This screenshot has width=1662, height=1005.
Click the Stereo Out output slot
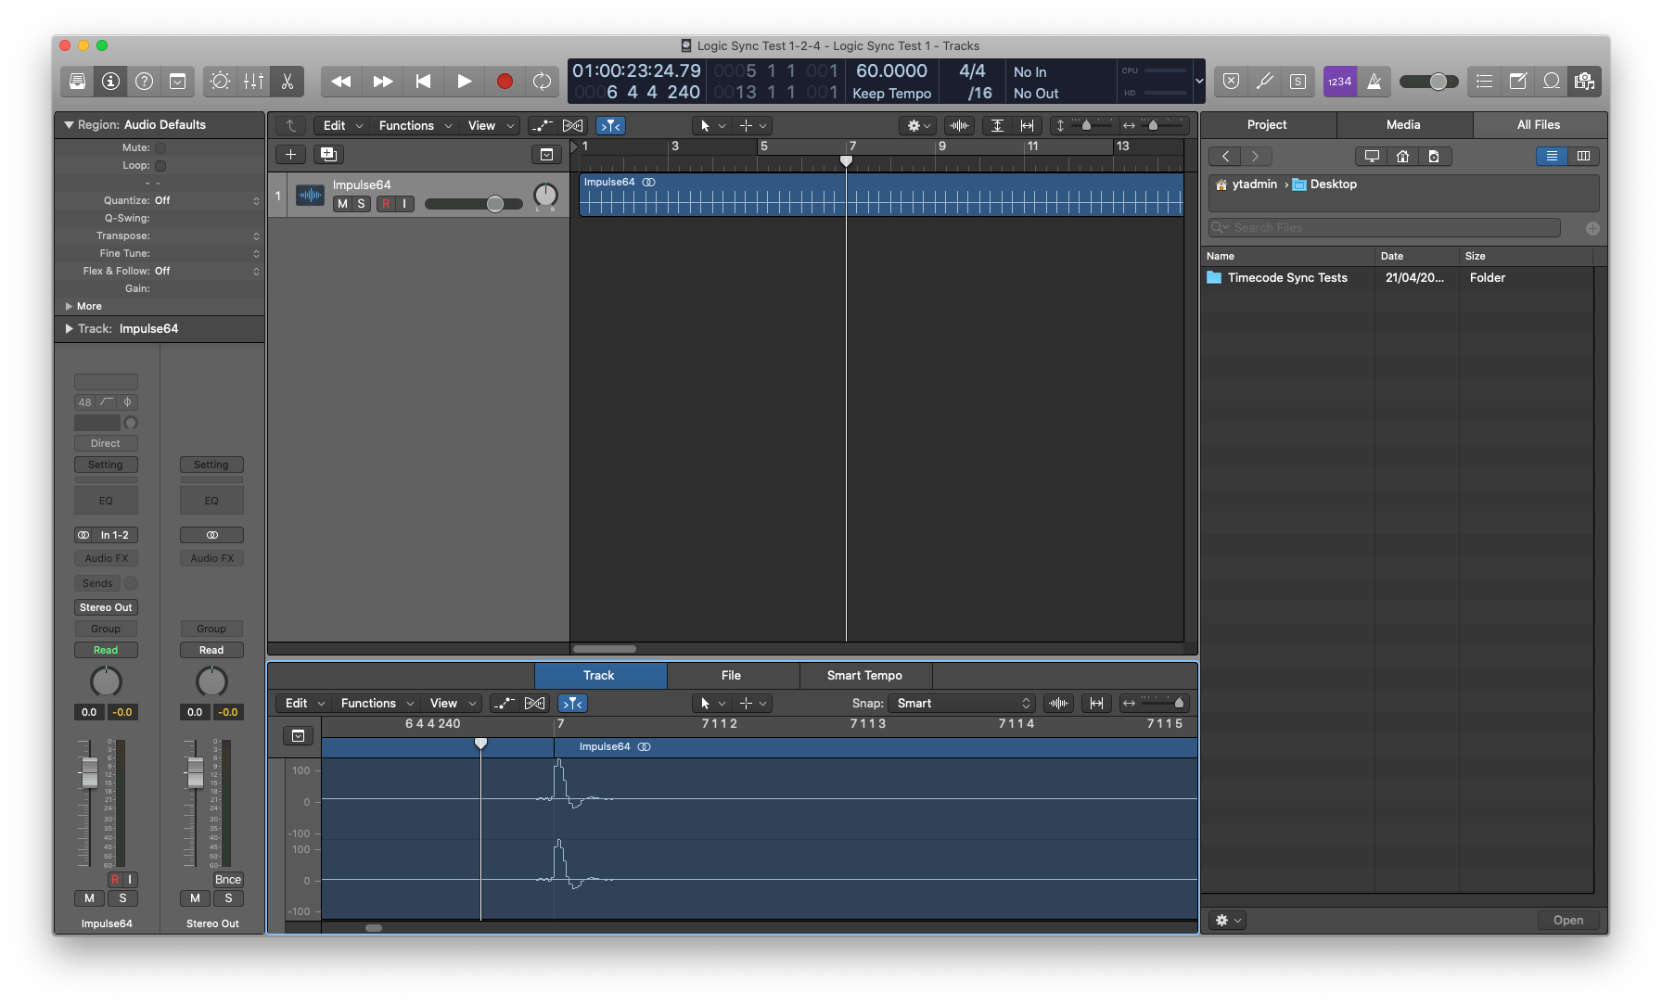pyautogui.click(x=106, y=608)
